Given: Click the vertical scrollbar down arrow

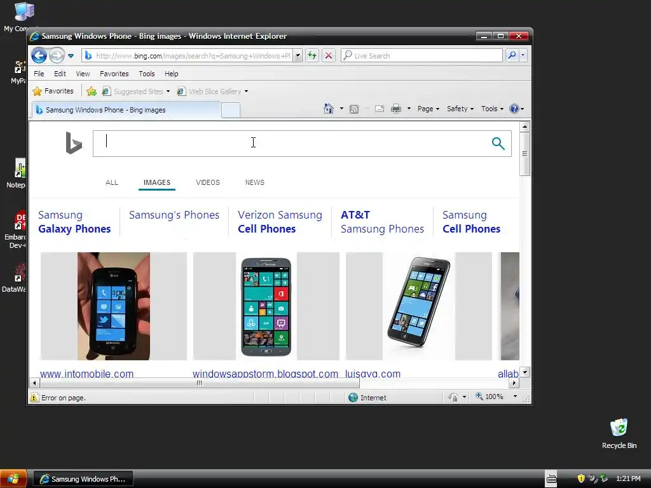Looking at the screenshot, I should point(524,372).
